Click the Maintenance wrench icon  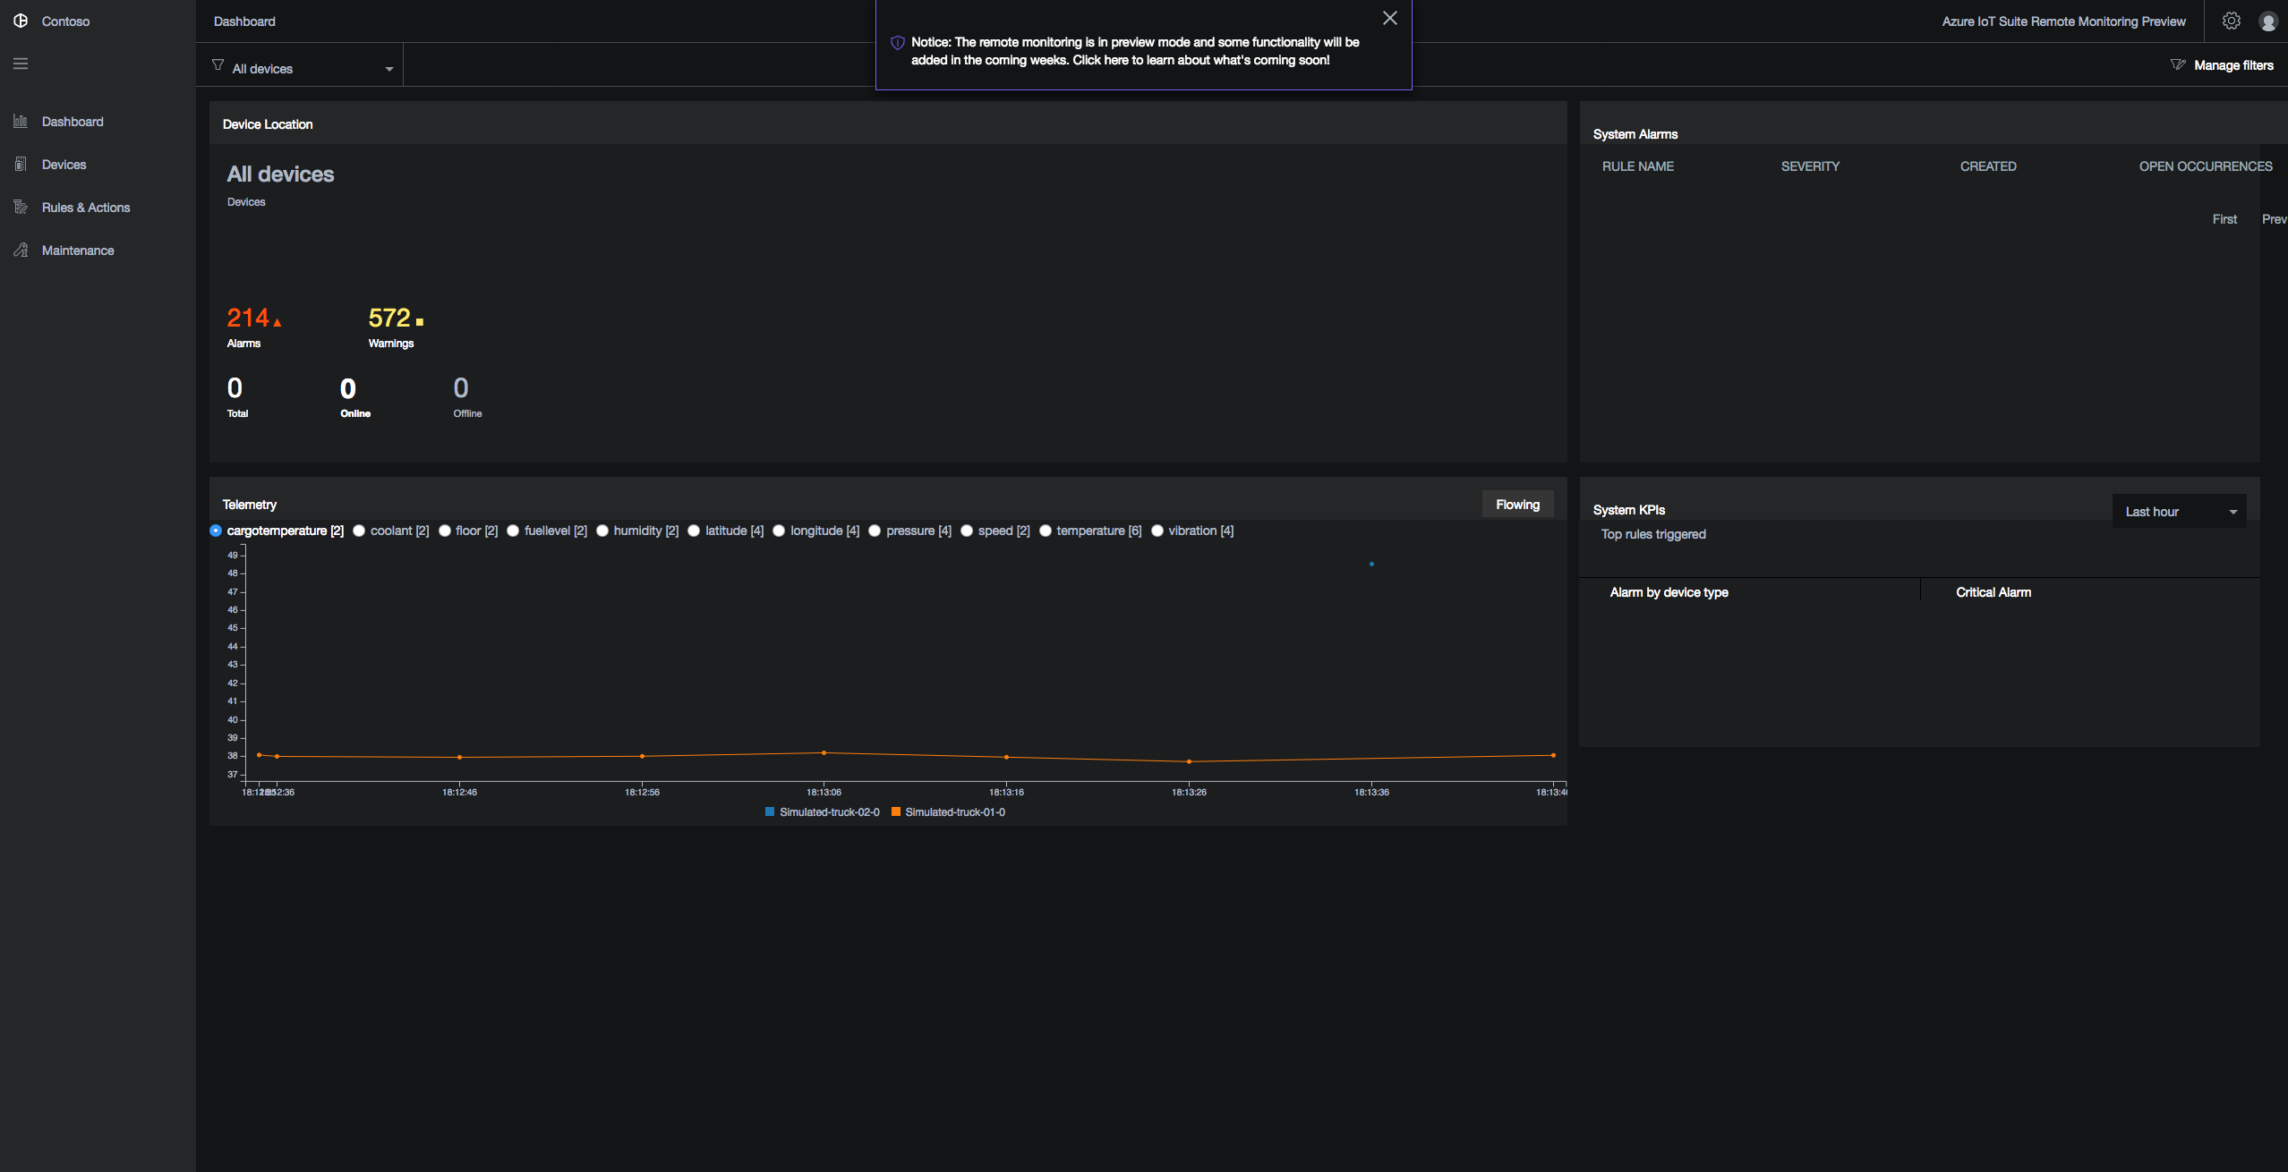[x=21, y=250]
